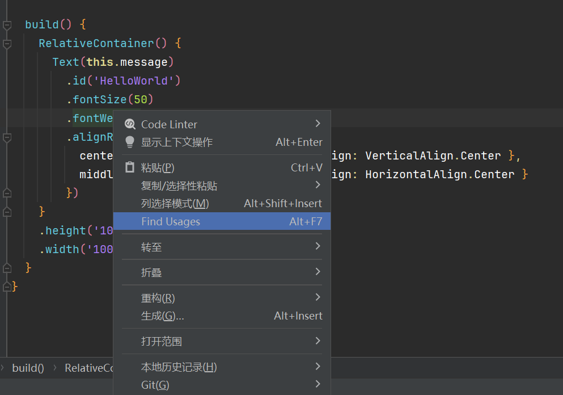The image size is (563, 395).
Task: Collapse the alignRules fold marker in gutter
Action: (7, 137)
